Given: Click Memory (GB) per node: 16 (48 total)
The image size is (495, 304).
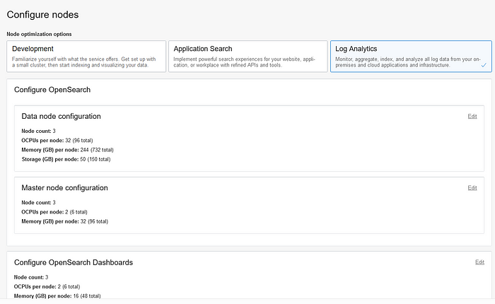Looking at the screenshot, I should click(x=57, y=296).
